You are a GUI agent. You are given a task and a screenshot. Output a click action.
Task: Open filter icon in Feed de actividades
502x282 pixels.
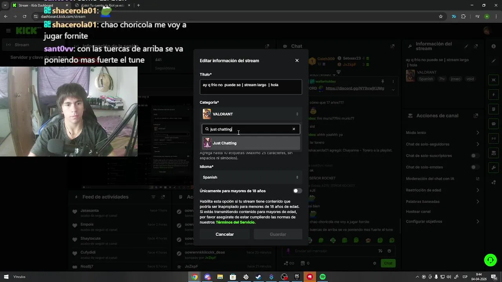[x=154, y=197]
